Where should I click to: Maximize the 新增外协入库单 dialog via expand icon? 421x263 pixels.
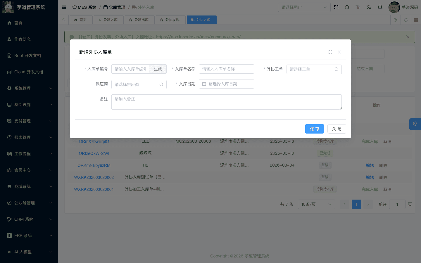[330, 52]
